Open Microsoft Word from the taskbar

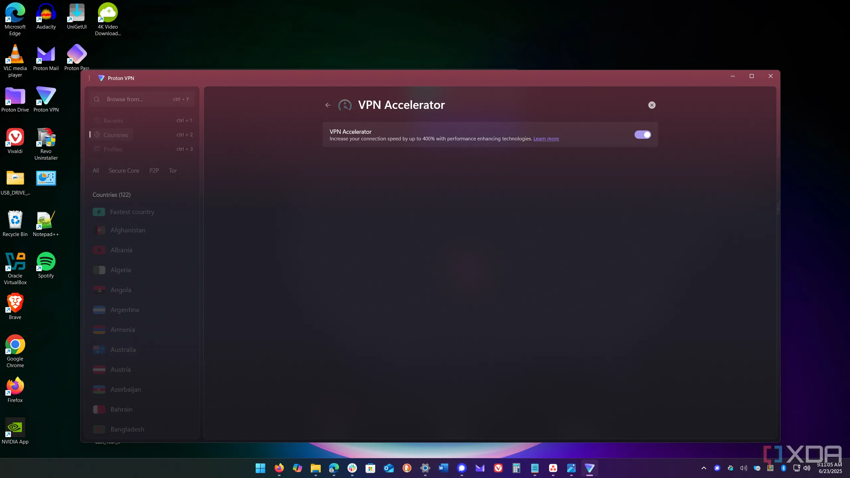[x=443, y=468]
